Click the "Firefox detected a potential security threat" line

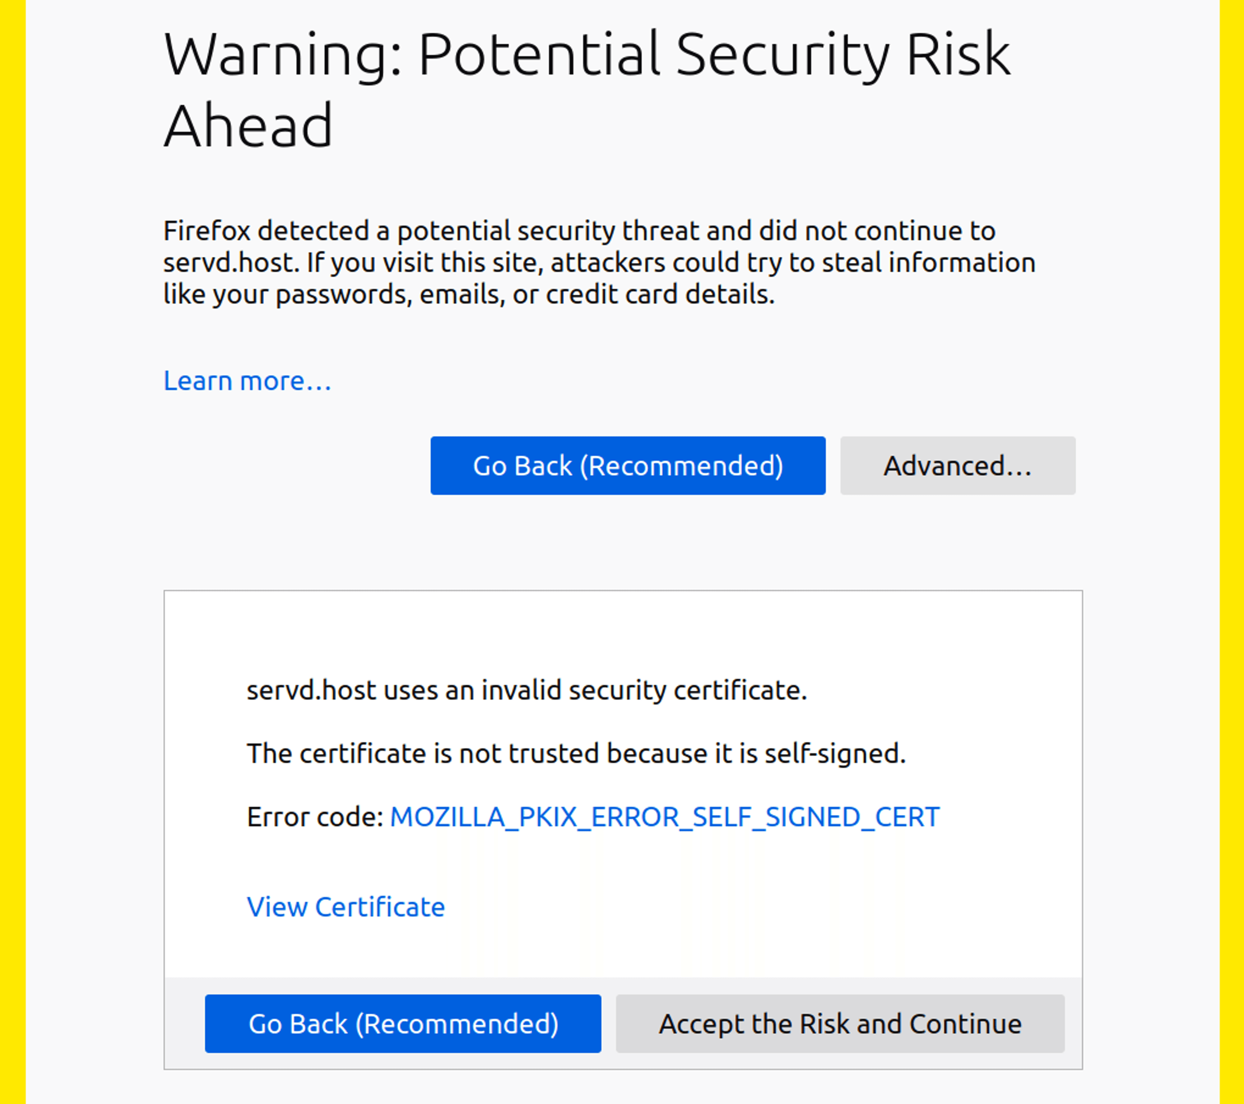(579, 231)
